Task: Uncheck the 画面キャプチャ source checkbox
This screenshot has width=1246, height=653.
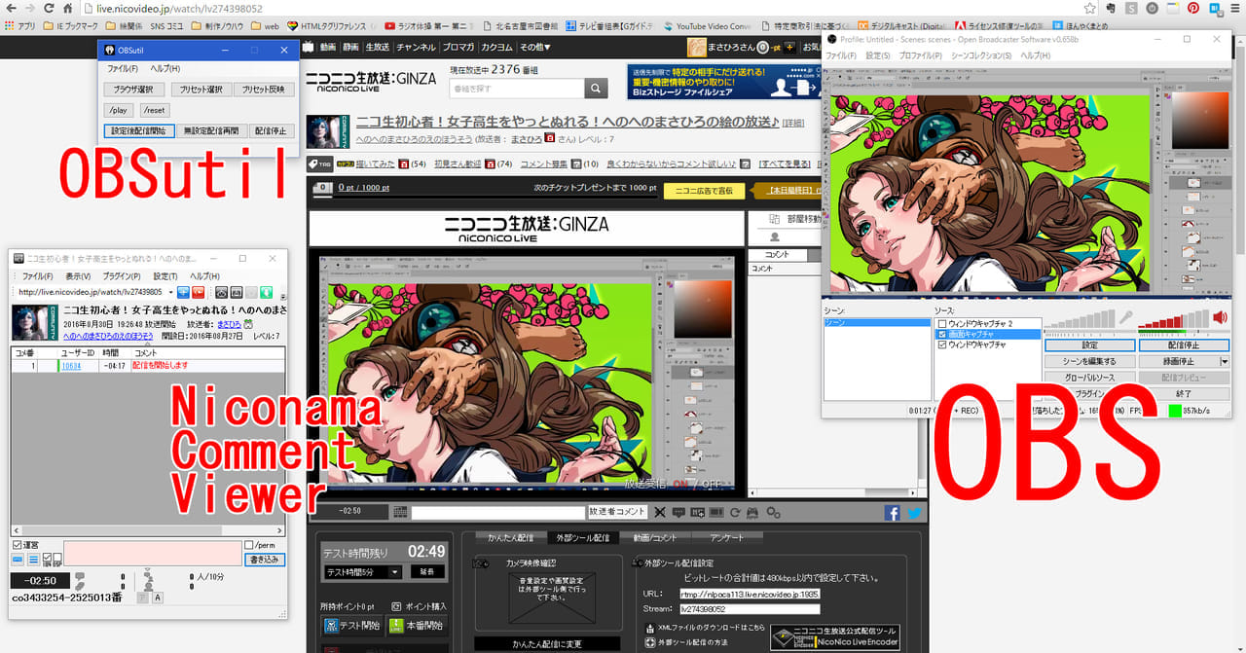Action: coord(941,334)
